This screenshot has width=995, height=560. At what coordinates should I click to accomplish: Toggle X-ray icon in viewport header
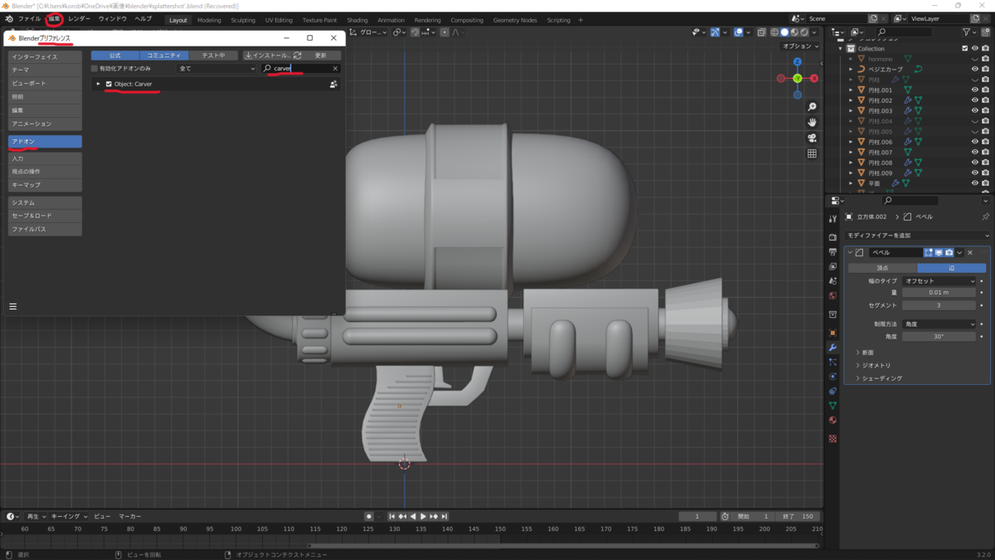click(x=762, y=32)
